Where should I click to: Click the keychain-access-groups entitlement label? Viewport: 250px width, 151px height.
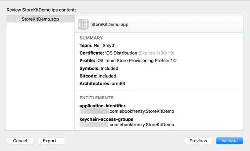tap(106, 119)
